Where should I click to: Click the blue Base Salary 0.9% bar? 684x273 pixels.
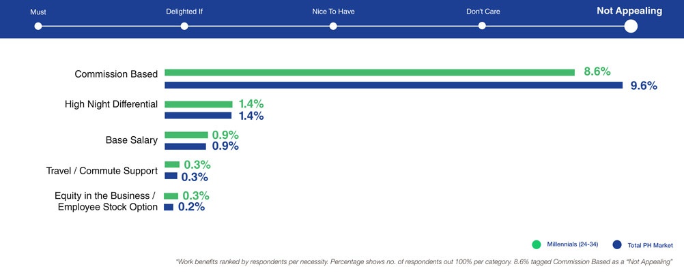185,146
